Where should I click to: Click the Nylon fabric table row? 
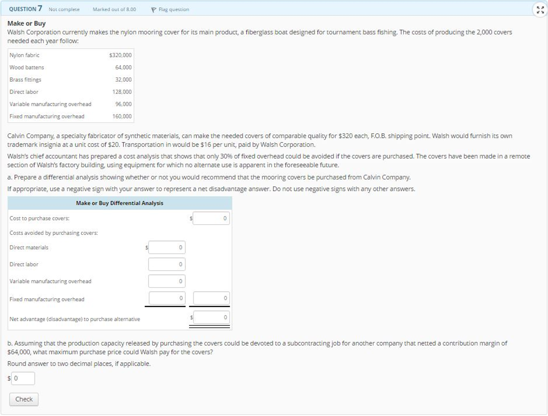(x=70, y=55)
